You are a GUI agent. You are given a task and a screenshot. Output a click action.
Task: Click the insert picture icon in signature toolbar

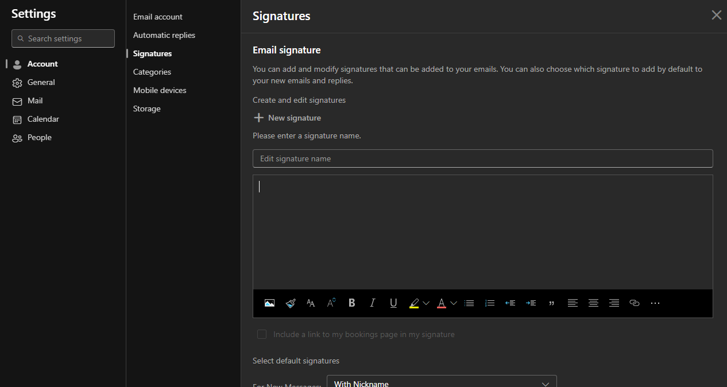pyautogui.click(x=269, y=303)
